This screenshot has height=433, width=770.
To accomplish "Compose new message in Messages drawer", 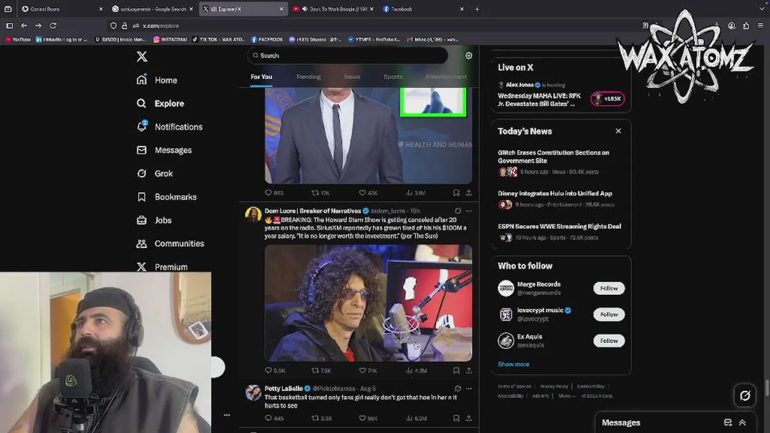I will (x=728, y=423).
